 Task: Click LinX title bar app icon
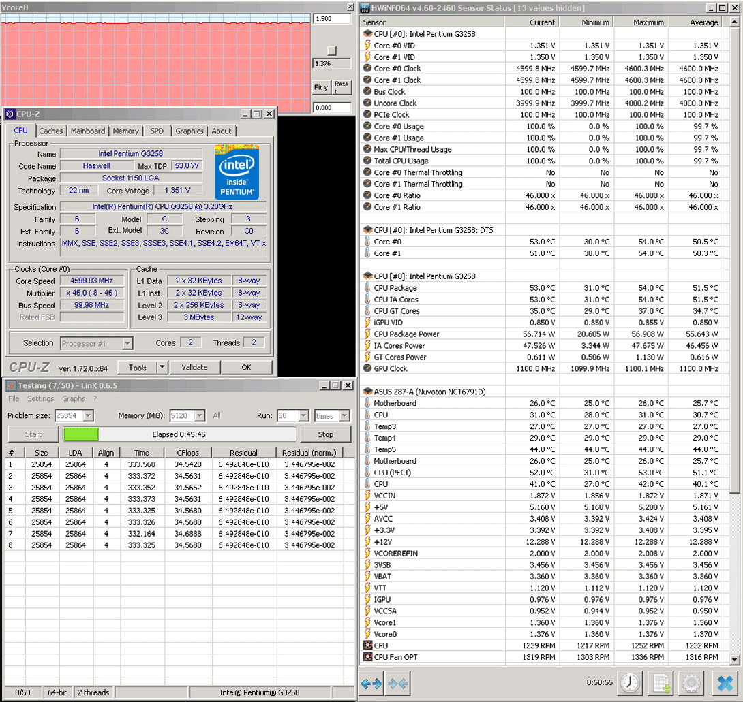point(12,386)
